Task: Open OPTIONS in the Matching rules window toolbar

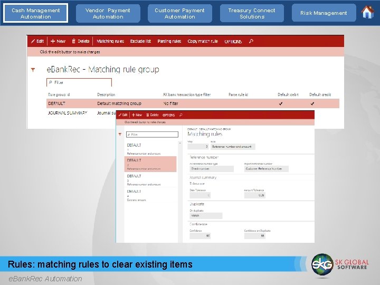Action: pos(169,115)
